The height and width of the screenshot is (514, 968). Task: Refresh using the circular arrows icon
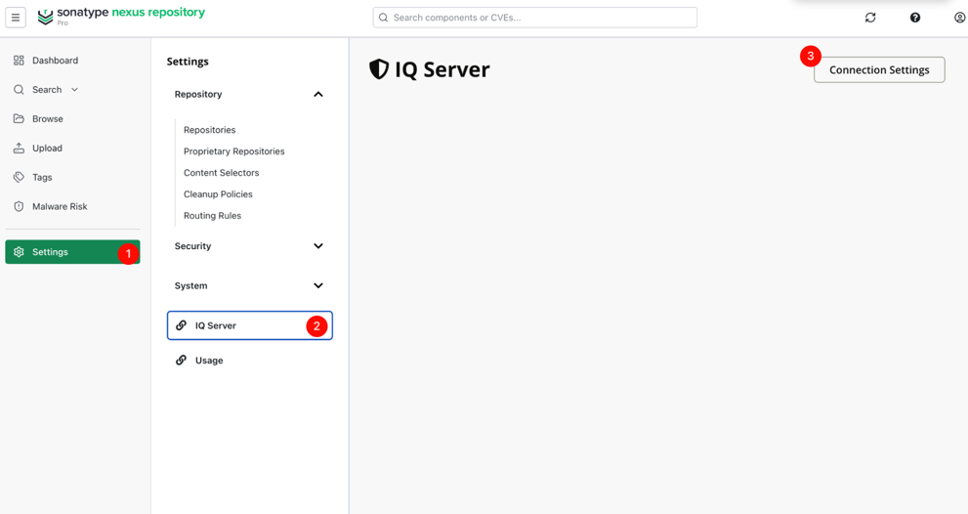(x=870, y=18)
